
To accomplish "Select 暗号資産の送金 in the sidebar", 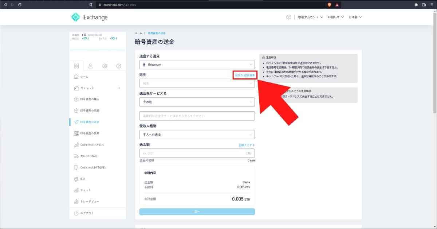I will click(x=97, y=122).
